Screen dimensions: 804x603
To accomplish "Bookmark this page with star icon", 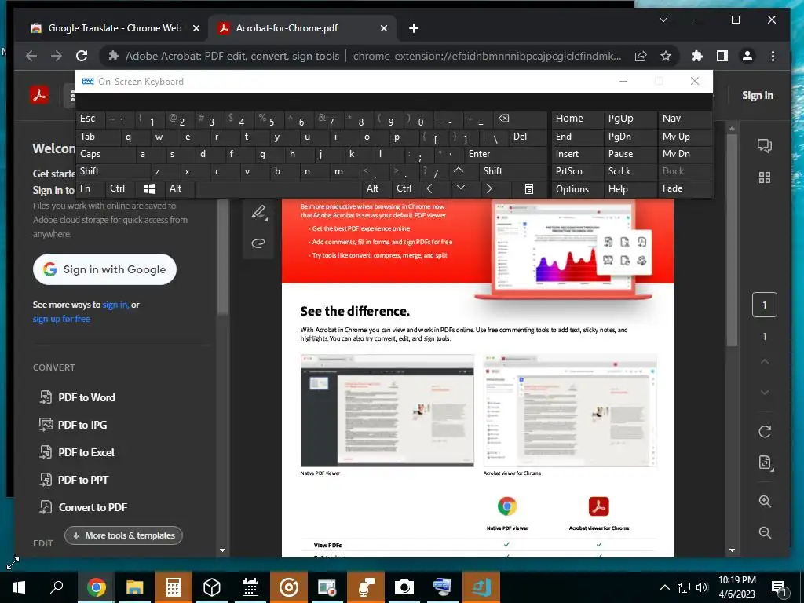I will click(666, 56).
